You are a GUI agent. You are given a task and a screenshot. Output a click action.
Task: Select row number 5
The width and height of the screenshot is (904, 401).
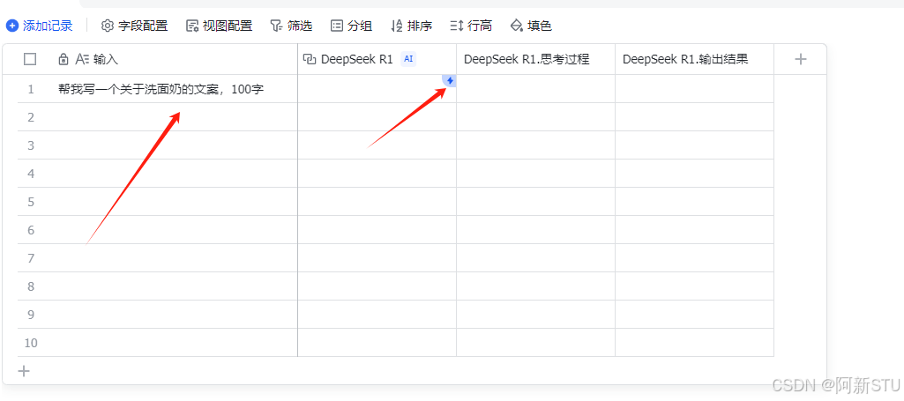[31, 202]
